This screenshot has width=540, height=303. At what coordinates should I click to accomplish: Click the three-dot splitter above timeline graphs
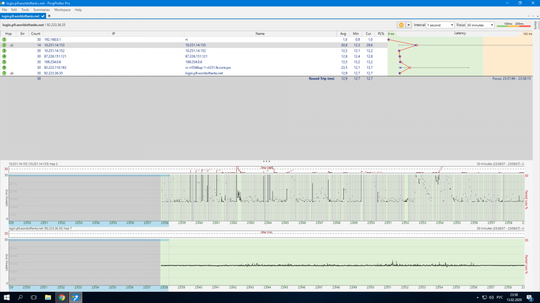pyautogui.click(x=266, y=161)
